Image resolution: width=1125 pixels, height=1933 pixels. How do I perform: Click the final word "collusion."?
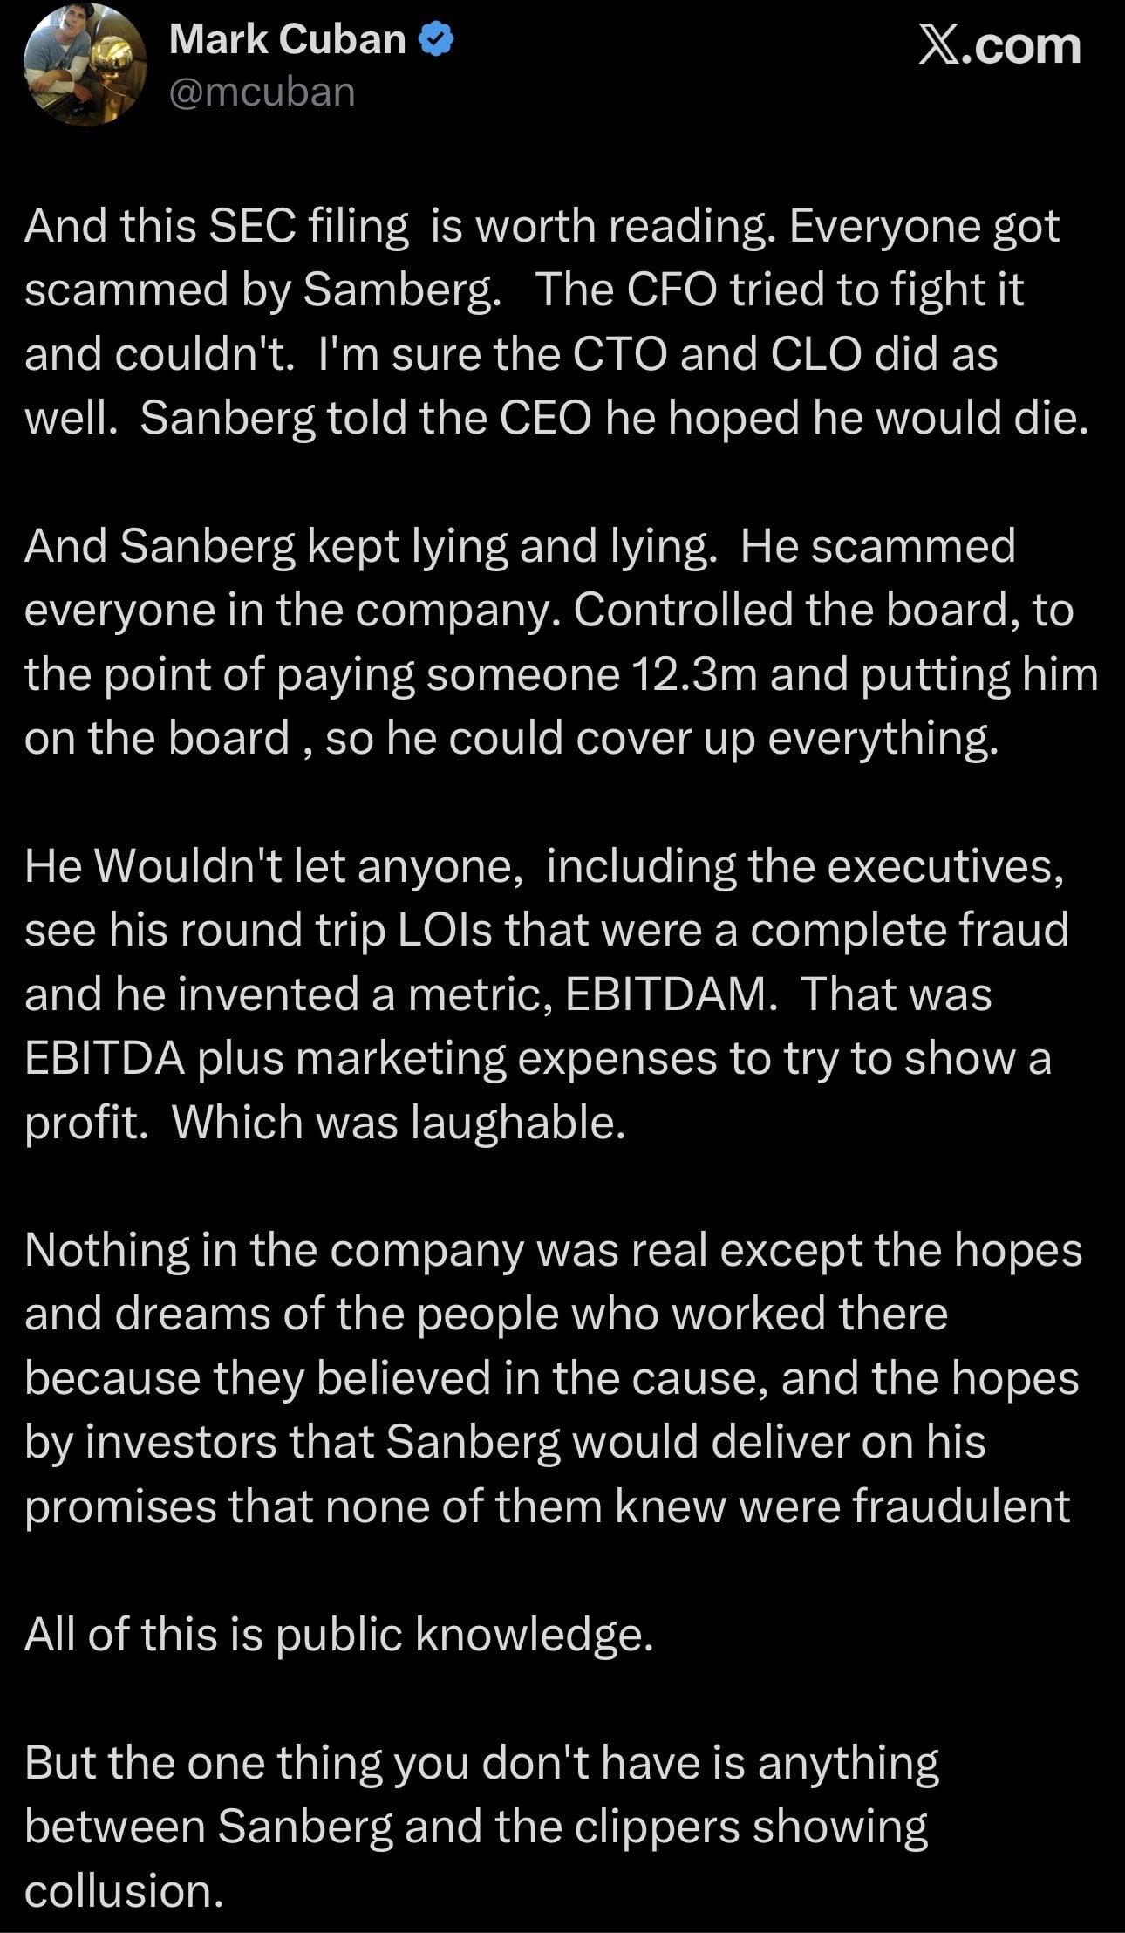tap(124, 1890)
